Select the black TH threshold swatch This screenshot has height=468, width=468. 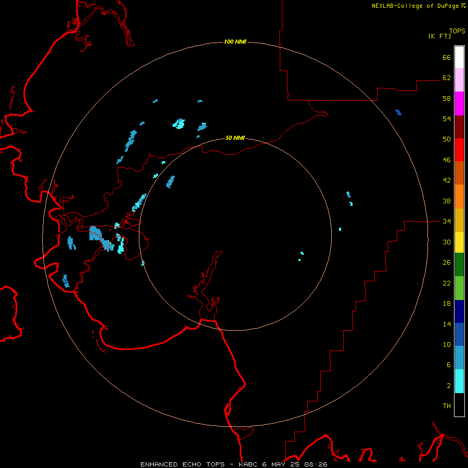coord(459,405)
